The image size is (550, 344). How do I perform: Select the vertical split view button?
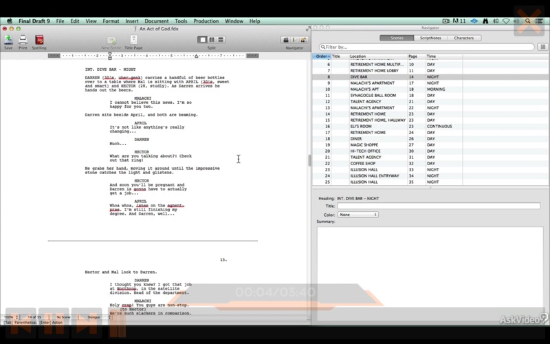[212, 40]
